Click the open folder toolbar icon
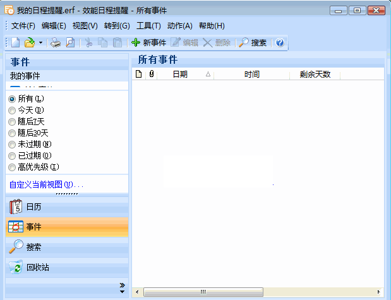 click(29, 43)
